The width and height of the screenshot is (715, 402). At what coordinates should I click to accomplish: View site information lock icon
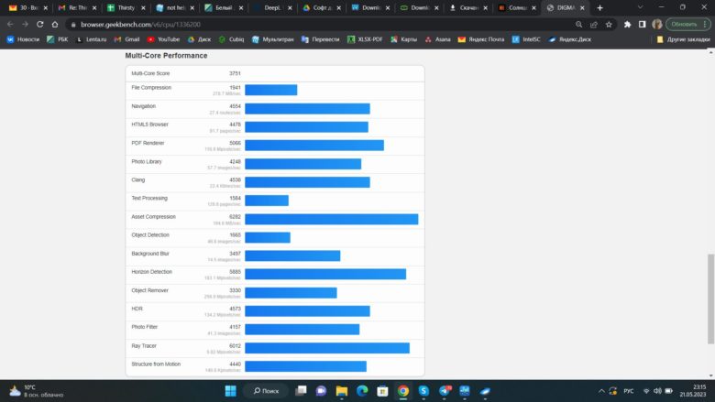click(x=73, y=24)
